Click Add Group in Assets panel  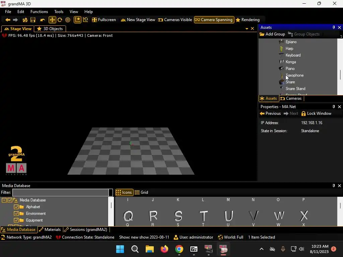coord(272,34)
